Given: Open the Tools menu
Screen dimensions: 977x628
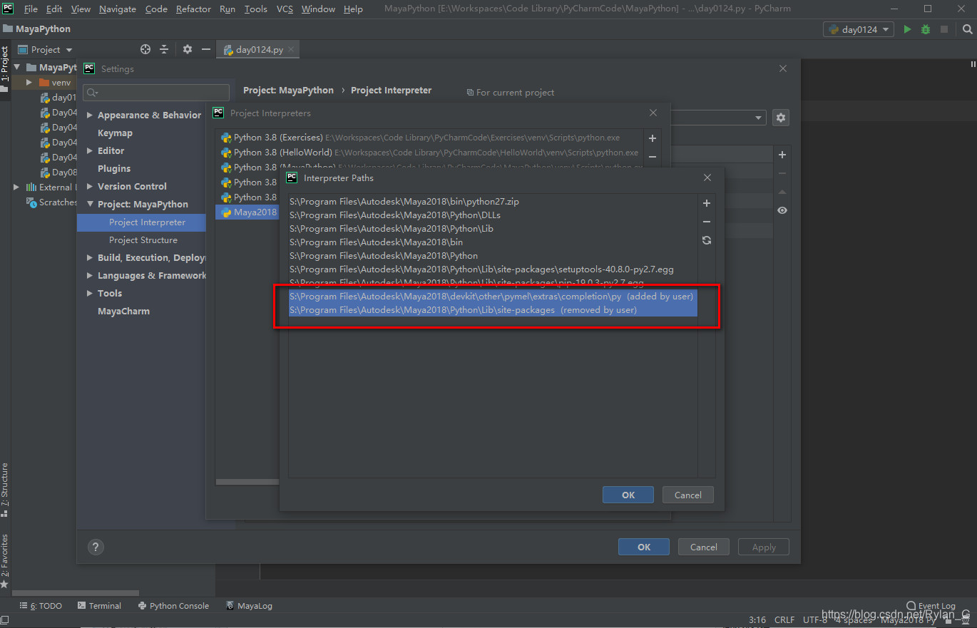Looking at the screenshot, I should [255, 9].
